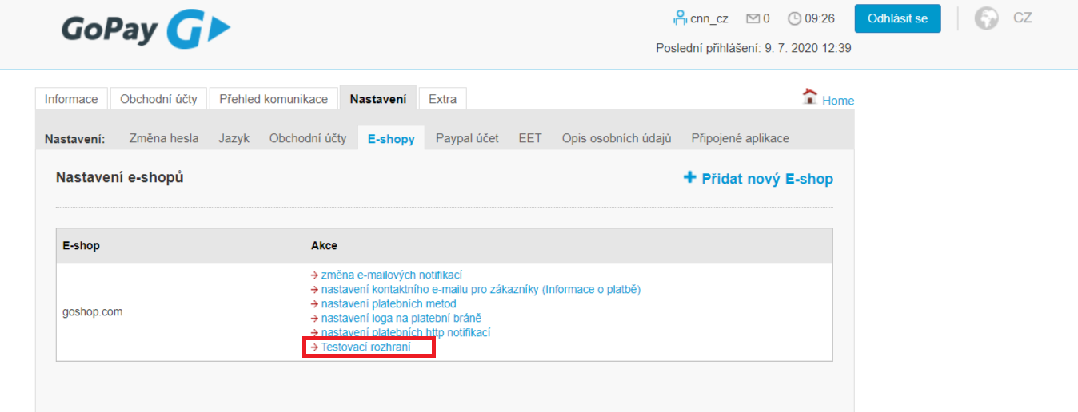Image resolution: width=1078 pixels, height=412 pixels.
Task: Click the GoPay logo
Action: click(x=146, y=30)
